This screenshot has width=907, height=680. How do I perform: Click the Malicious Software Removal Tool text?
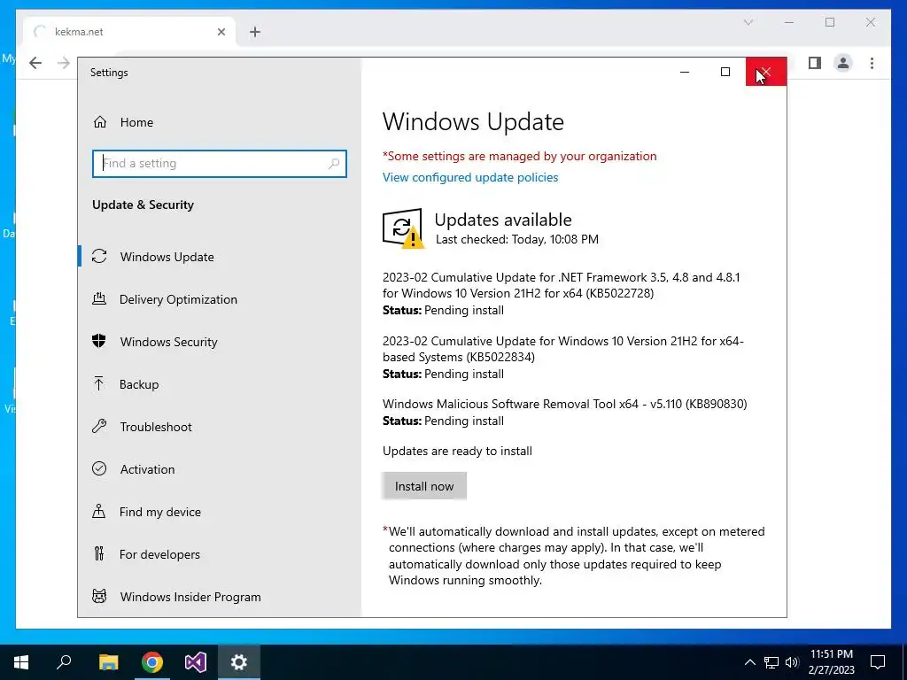(x=564, y=404)
